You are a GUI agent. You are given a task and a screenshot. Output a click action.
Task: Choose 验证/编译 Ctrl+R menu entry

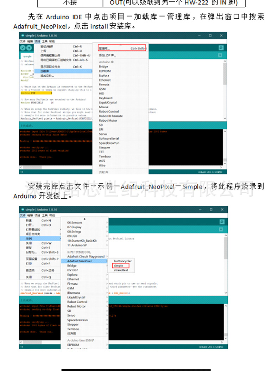(x=63, y=47)
